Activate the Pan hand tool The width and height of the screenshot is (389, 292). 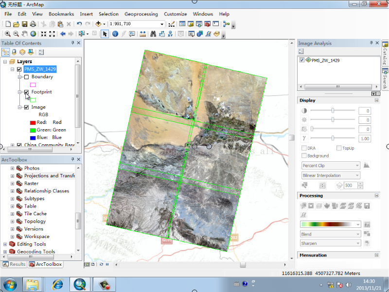(24, 34)
